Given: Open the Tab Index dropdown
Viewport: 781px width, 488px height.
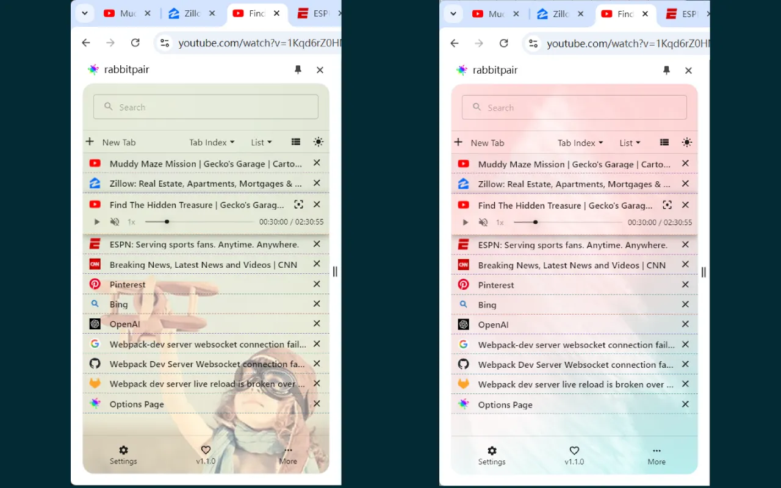Looking at the screenshot, I should coord(211,142).
